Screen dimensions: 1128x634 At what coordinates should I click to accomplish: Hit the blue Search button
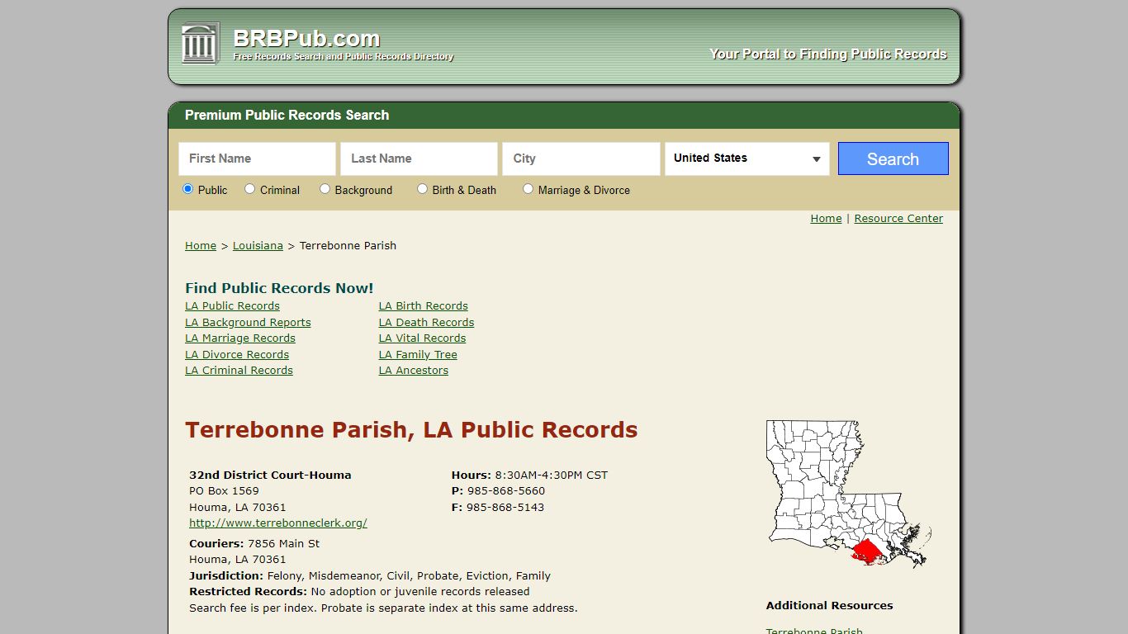[893, 158]
